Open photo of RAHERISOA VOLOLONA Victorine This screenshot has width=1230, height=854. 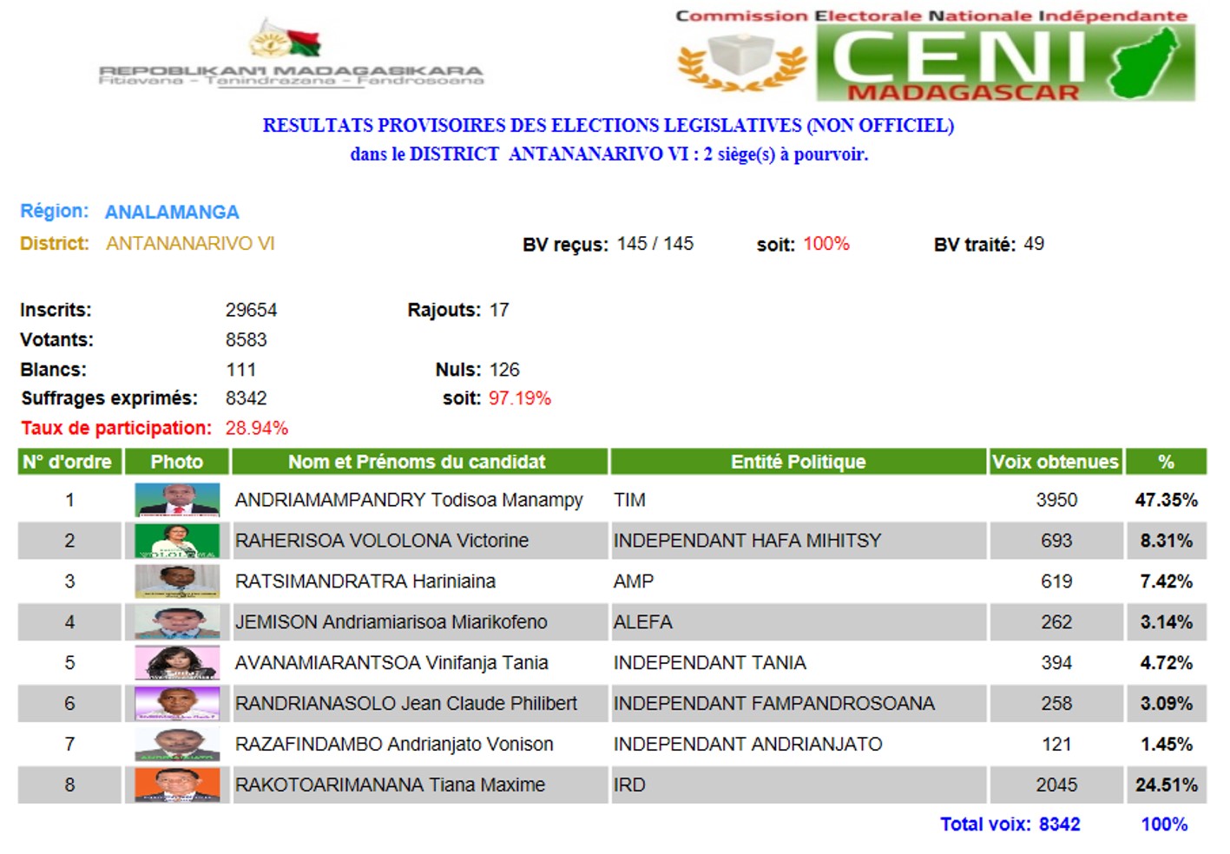[177, 541]
